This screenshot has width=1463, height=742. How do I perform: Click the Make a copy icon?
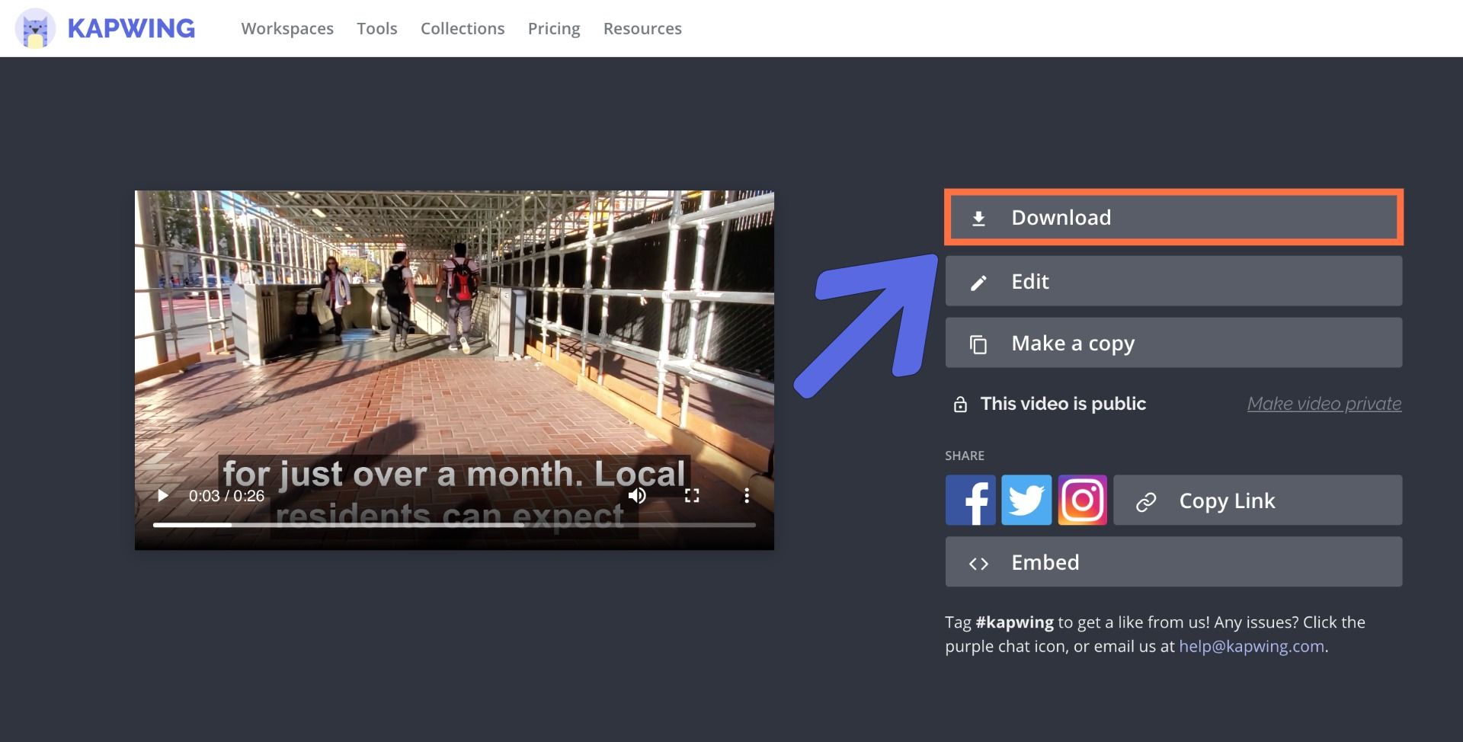[978, 342]
